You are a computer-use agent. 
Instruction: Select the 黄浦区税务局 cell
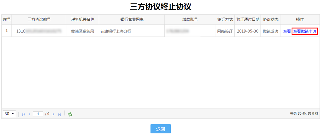pyautogui.click(x=83, y=31)
